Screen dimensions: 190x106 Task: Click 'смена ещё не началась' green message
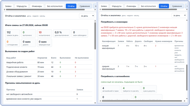pos(122,82)
